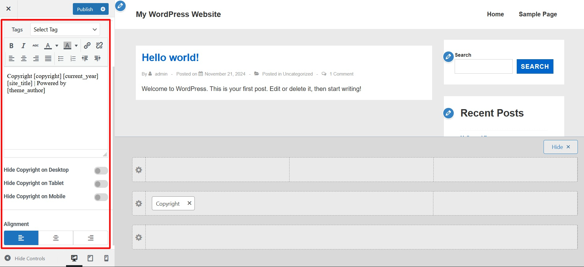Open settings gear for bottom footer row
This screenshot has width=584, height=267.
click(x=139, y=237)
